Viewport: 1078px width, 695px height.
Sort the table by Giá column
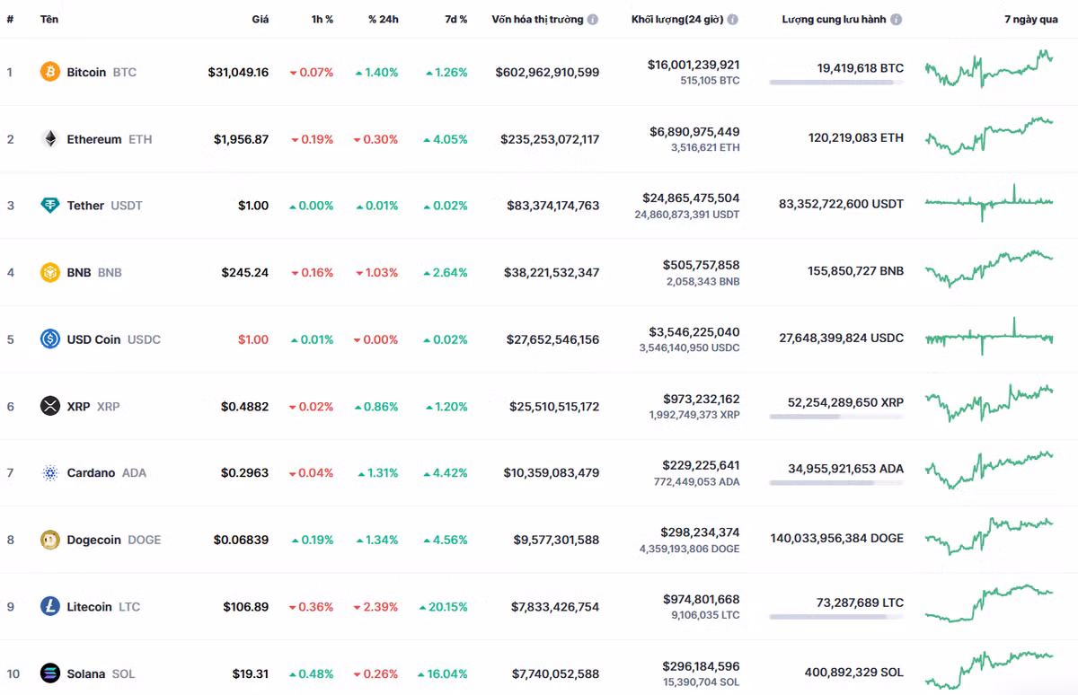[x=261, y=18]
